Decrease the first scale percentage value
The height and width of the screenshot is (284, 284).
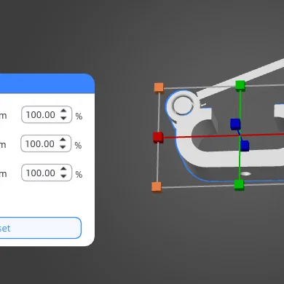63,118
